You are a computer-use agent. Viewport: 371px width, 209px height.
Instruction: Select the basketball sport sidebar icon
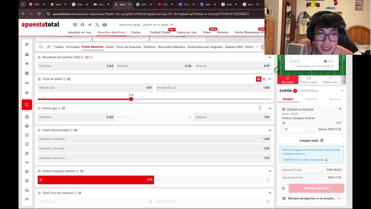[27, 126]
